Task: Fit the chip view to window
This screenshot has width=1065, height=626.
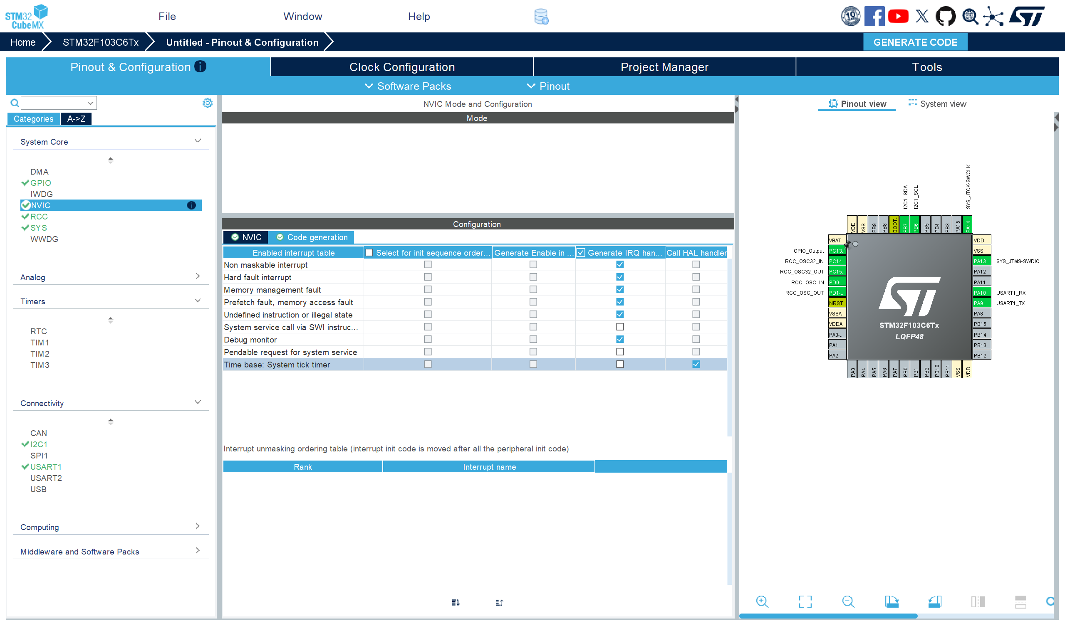Action: (805, 601)
